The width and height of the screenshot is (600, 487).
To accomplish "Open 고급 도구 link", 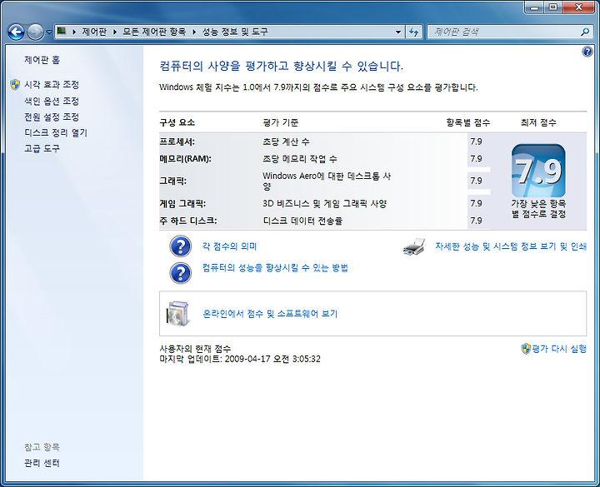I will tap(42, 148).
